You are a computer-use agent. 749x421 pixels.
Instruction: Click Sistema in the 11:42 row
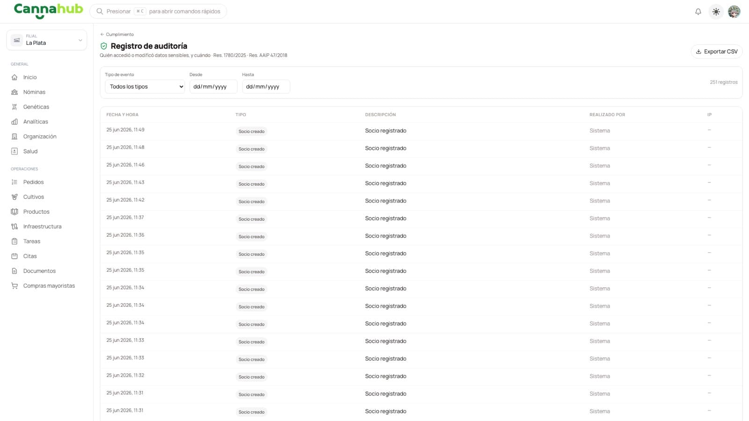point(600,201)
